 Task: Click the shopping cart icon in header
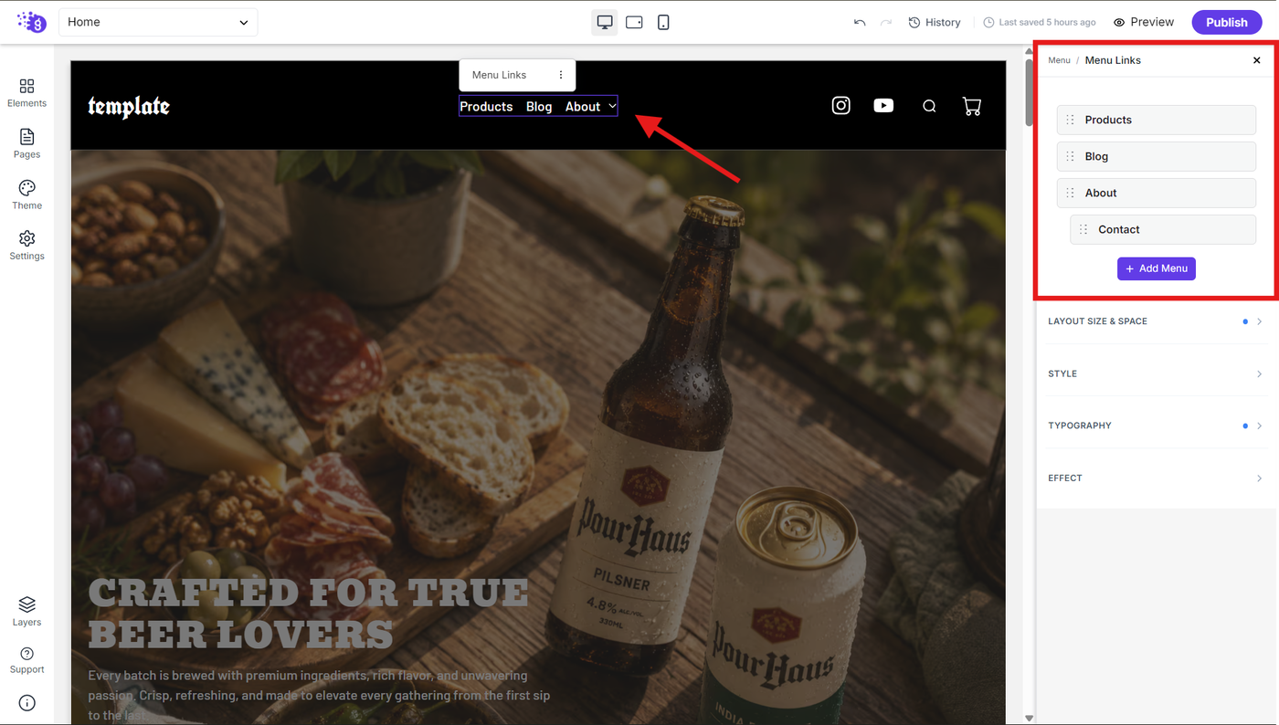tap(972, 106)
